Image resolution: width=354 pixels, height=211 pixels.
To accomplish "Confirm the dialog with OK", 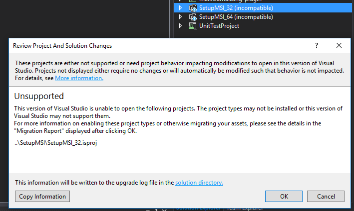I will click(x=284, y=197).
